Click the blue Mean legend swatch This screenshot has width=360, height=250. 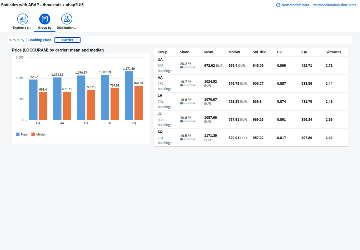coord(18,134)
